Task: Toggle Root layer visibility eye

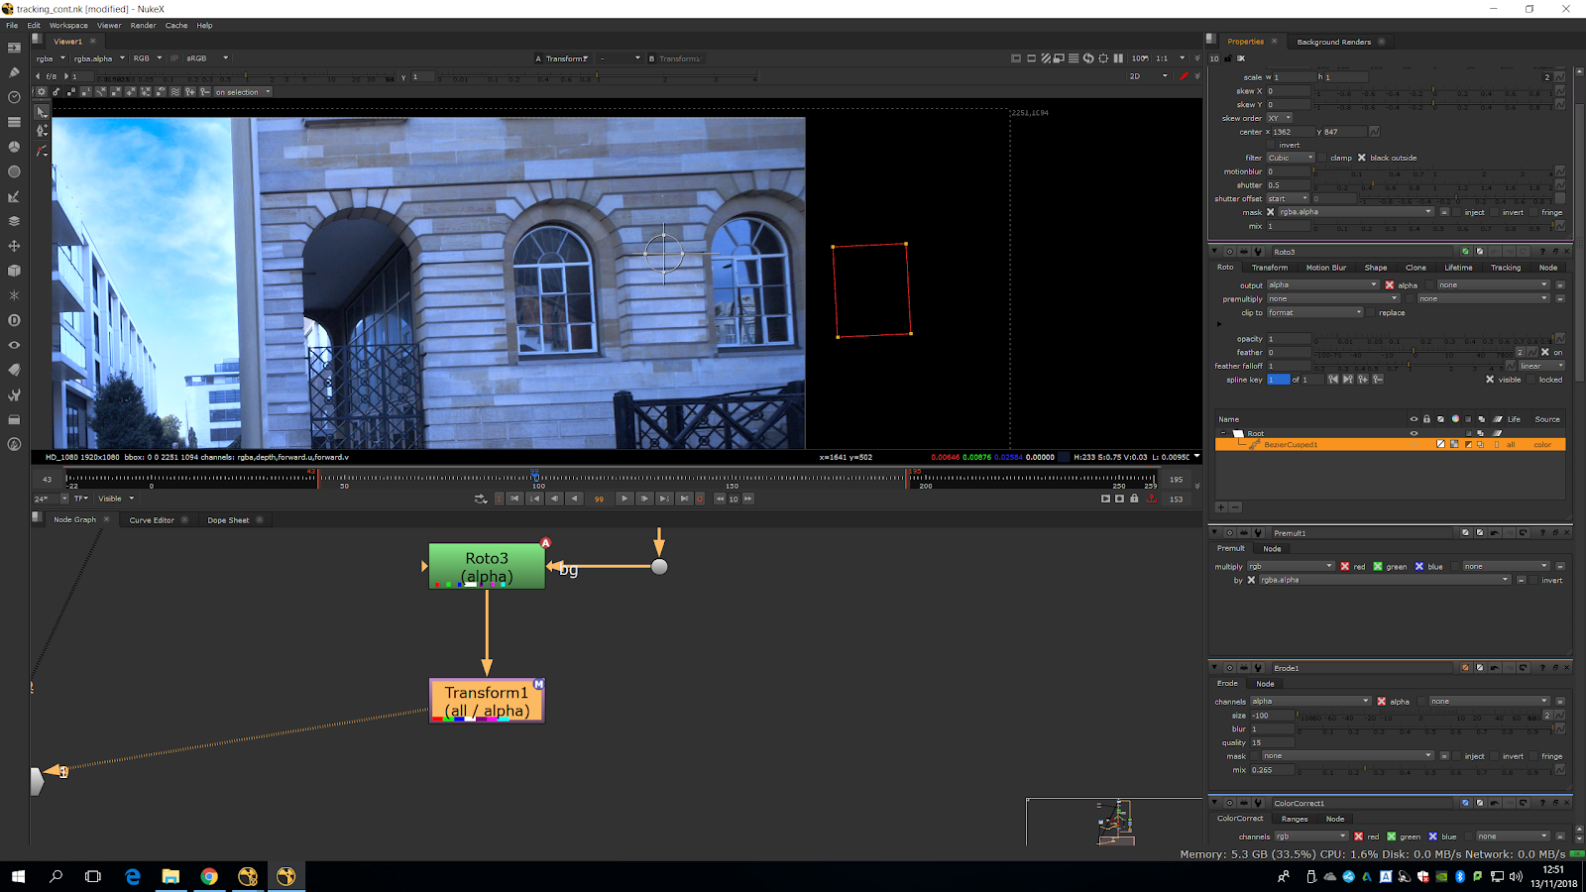Action: [1414, 433]
